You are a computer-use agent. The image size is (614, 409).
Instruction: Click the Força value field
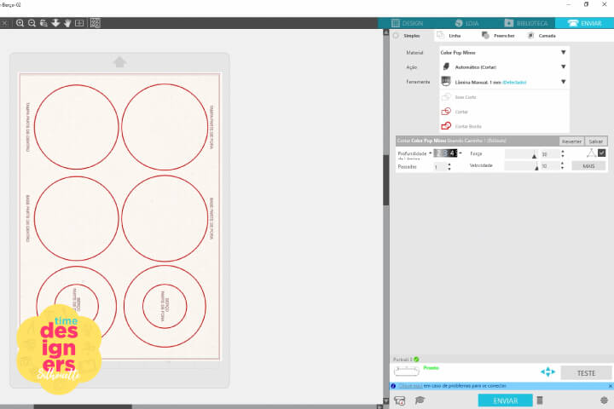point(550,154)
